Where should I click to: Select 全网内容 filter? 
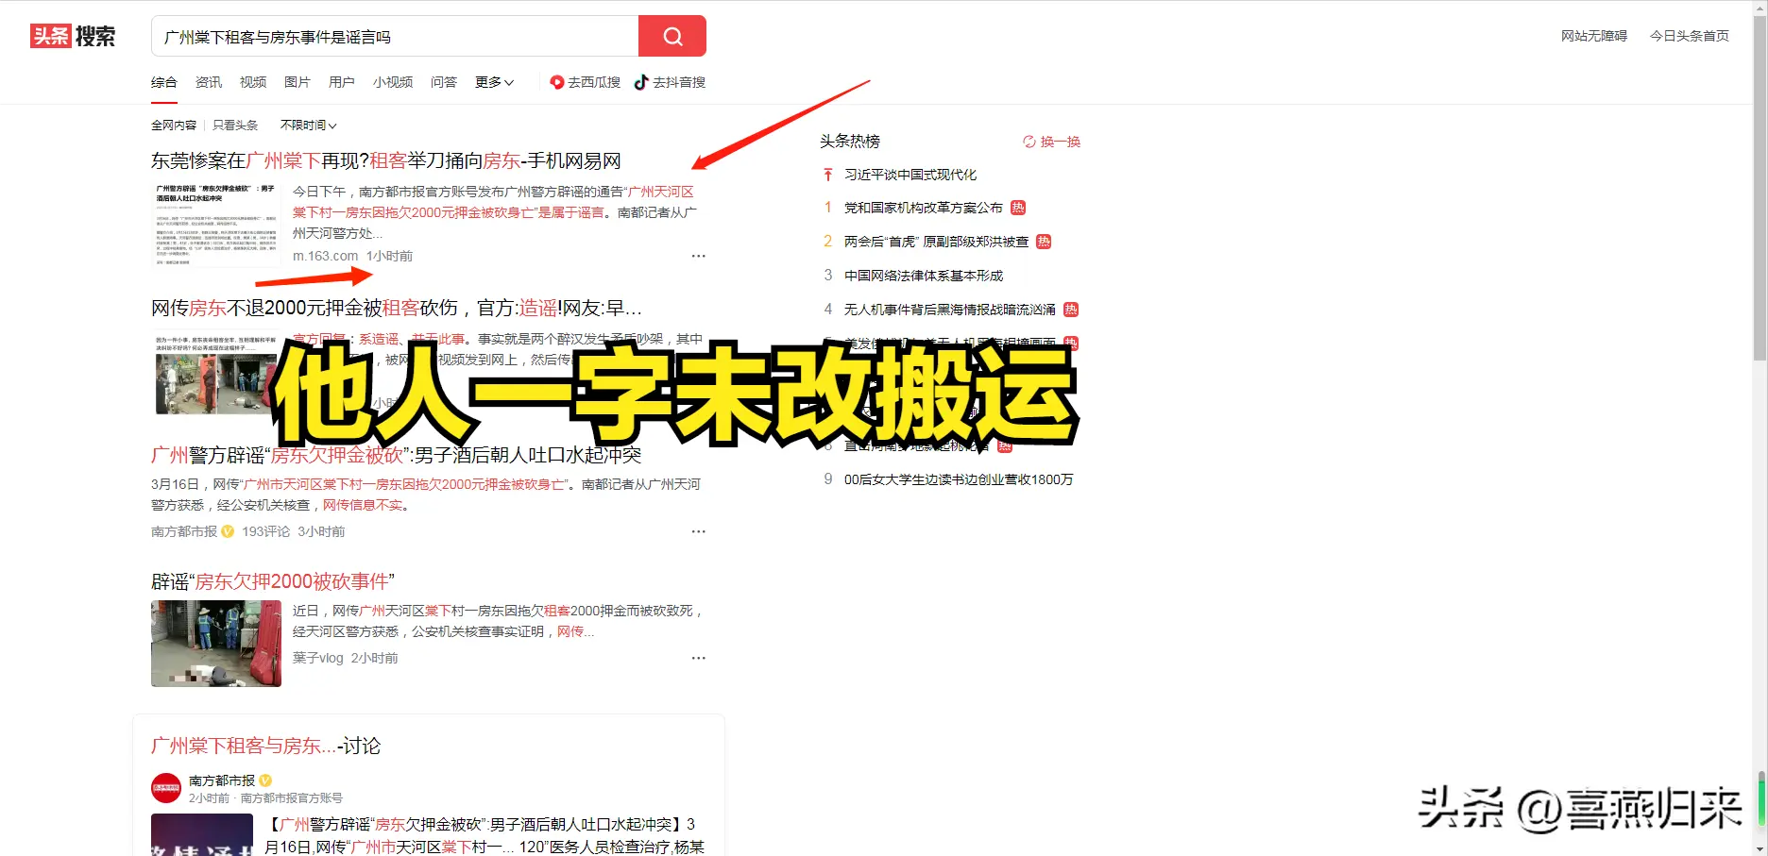coord(174,125)
